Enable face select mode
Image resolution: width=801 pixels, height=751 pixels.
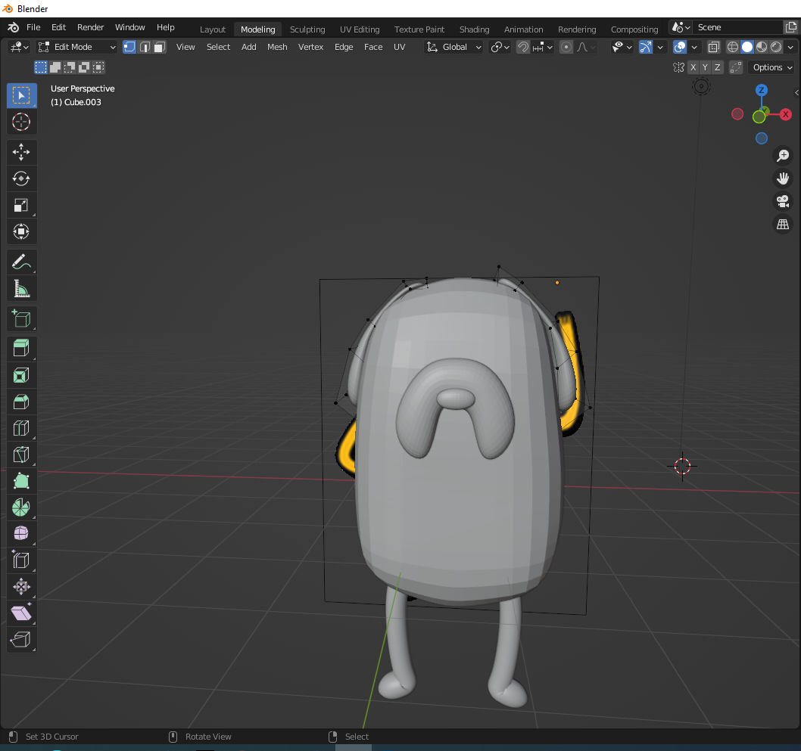coord(160,47)
